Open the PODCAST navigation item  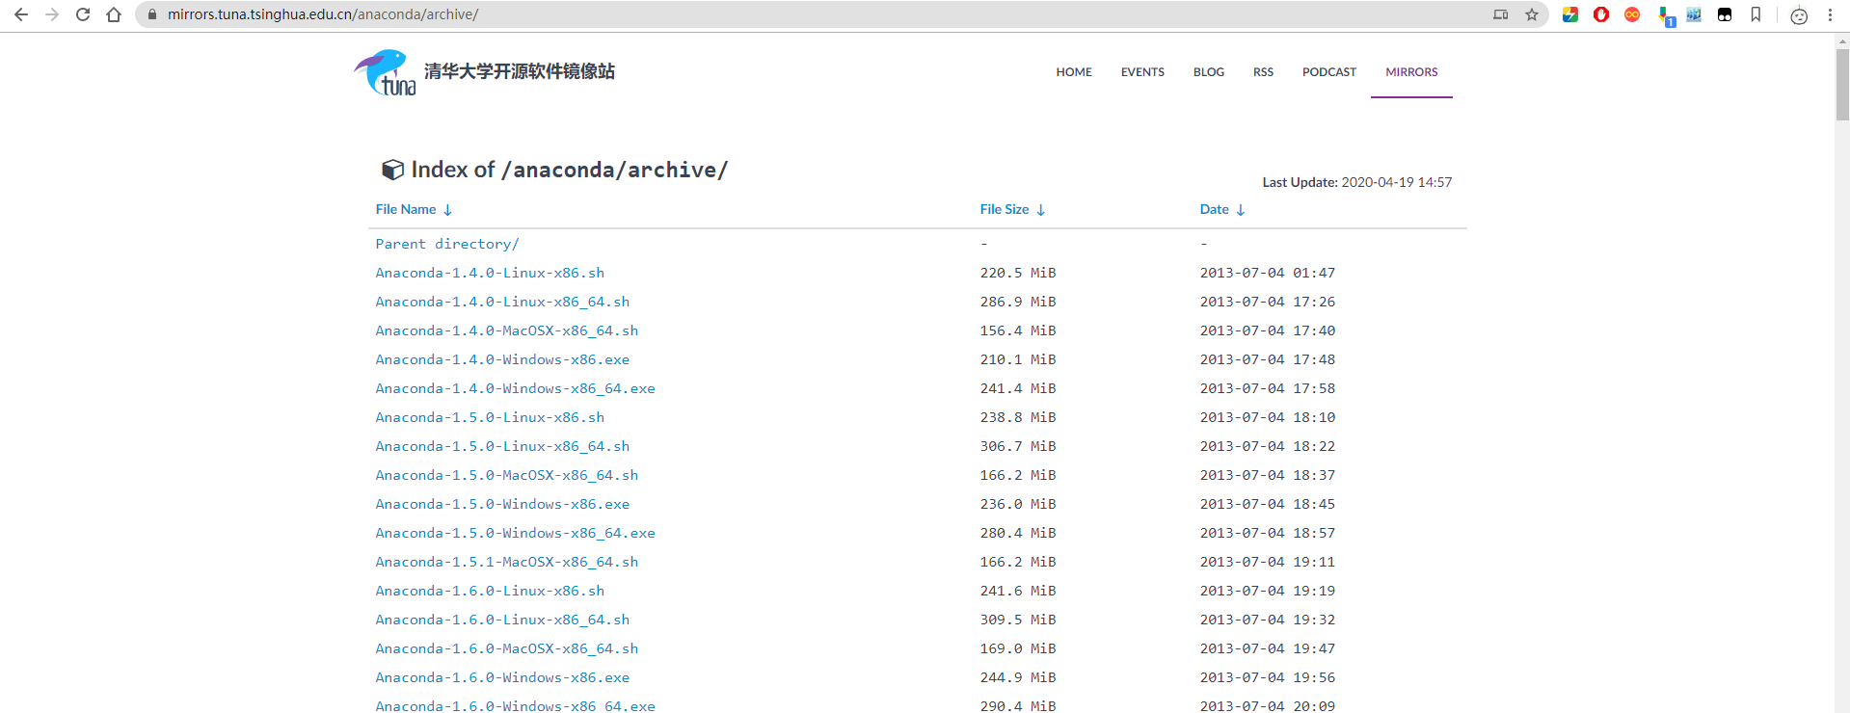pos(1329,72)
